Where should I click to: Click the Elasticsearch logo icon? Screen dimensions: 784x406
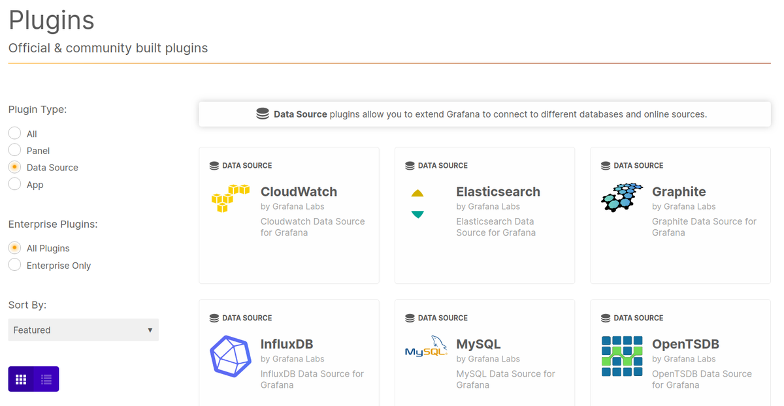click(417, 204)
